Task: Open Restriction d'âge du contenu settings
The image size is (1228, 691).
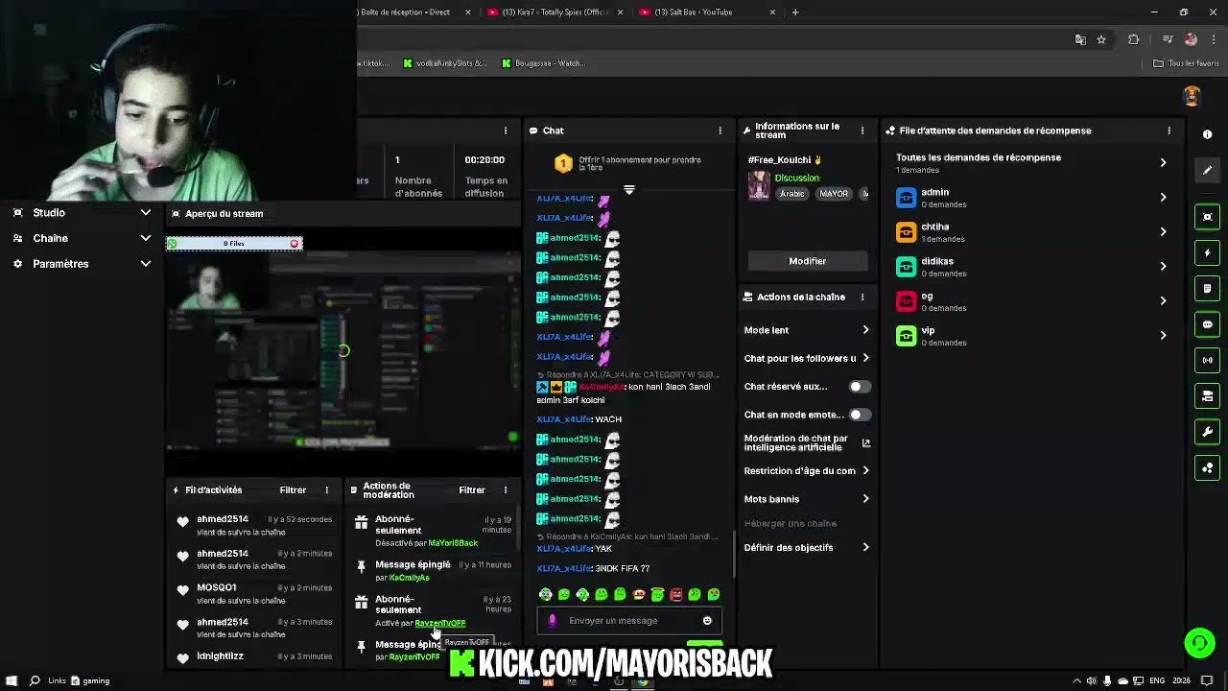Action: (807, 471)
